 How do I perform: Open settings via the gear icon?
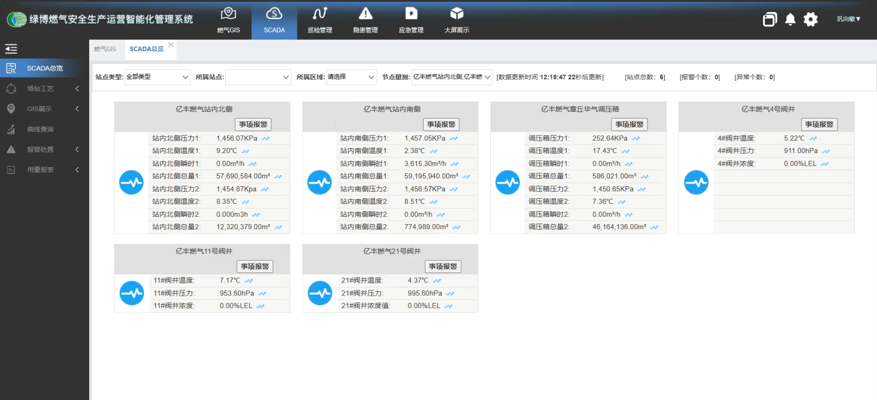(x=811, y=19)
